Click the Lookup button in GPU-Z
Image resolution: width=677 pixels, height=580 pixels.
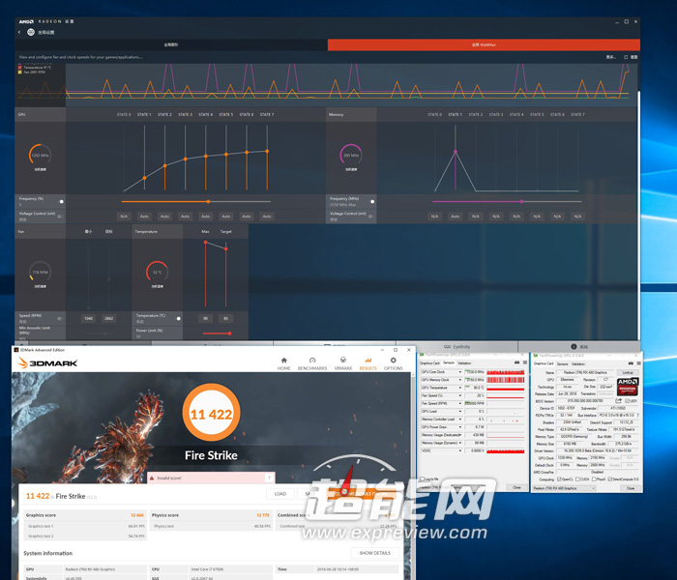[628, 372]
